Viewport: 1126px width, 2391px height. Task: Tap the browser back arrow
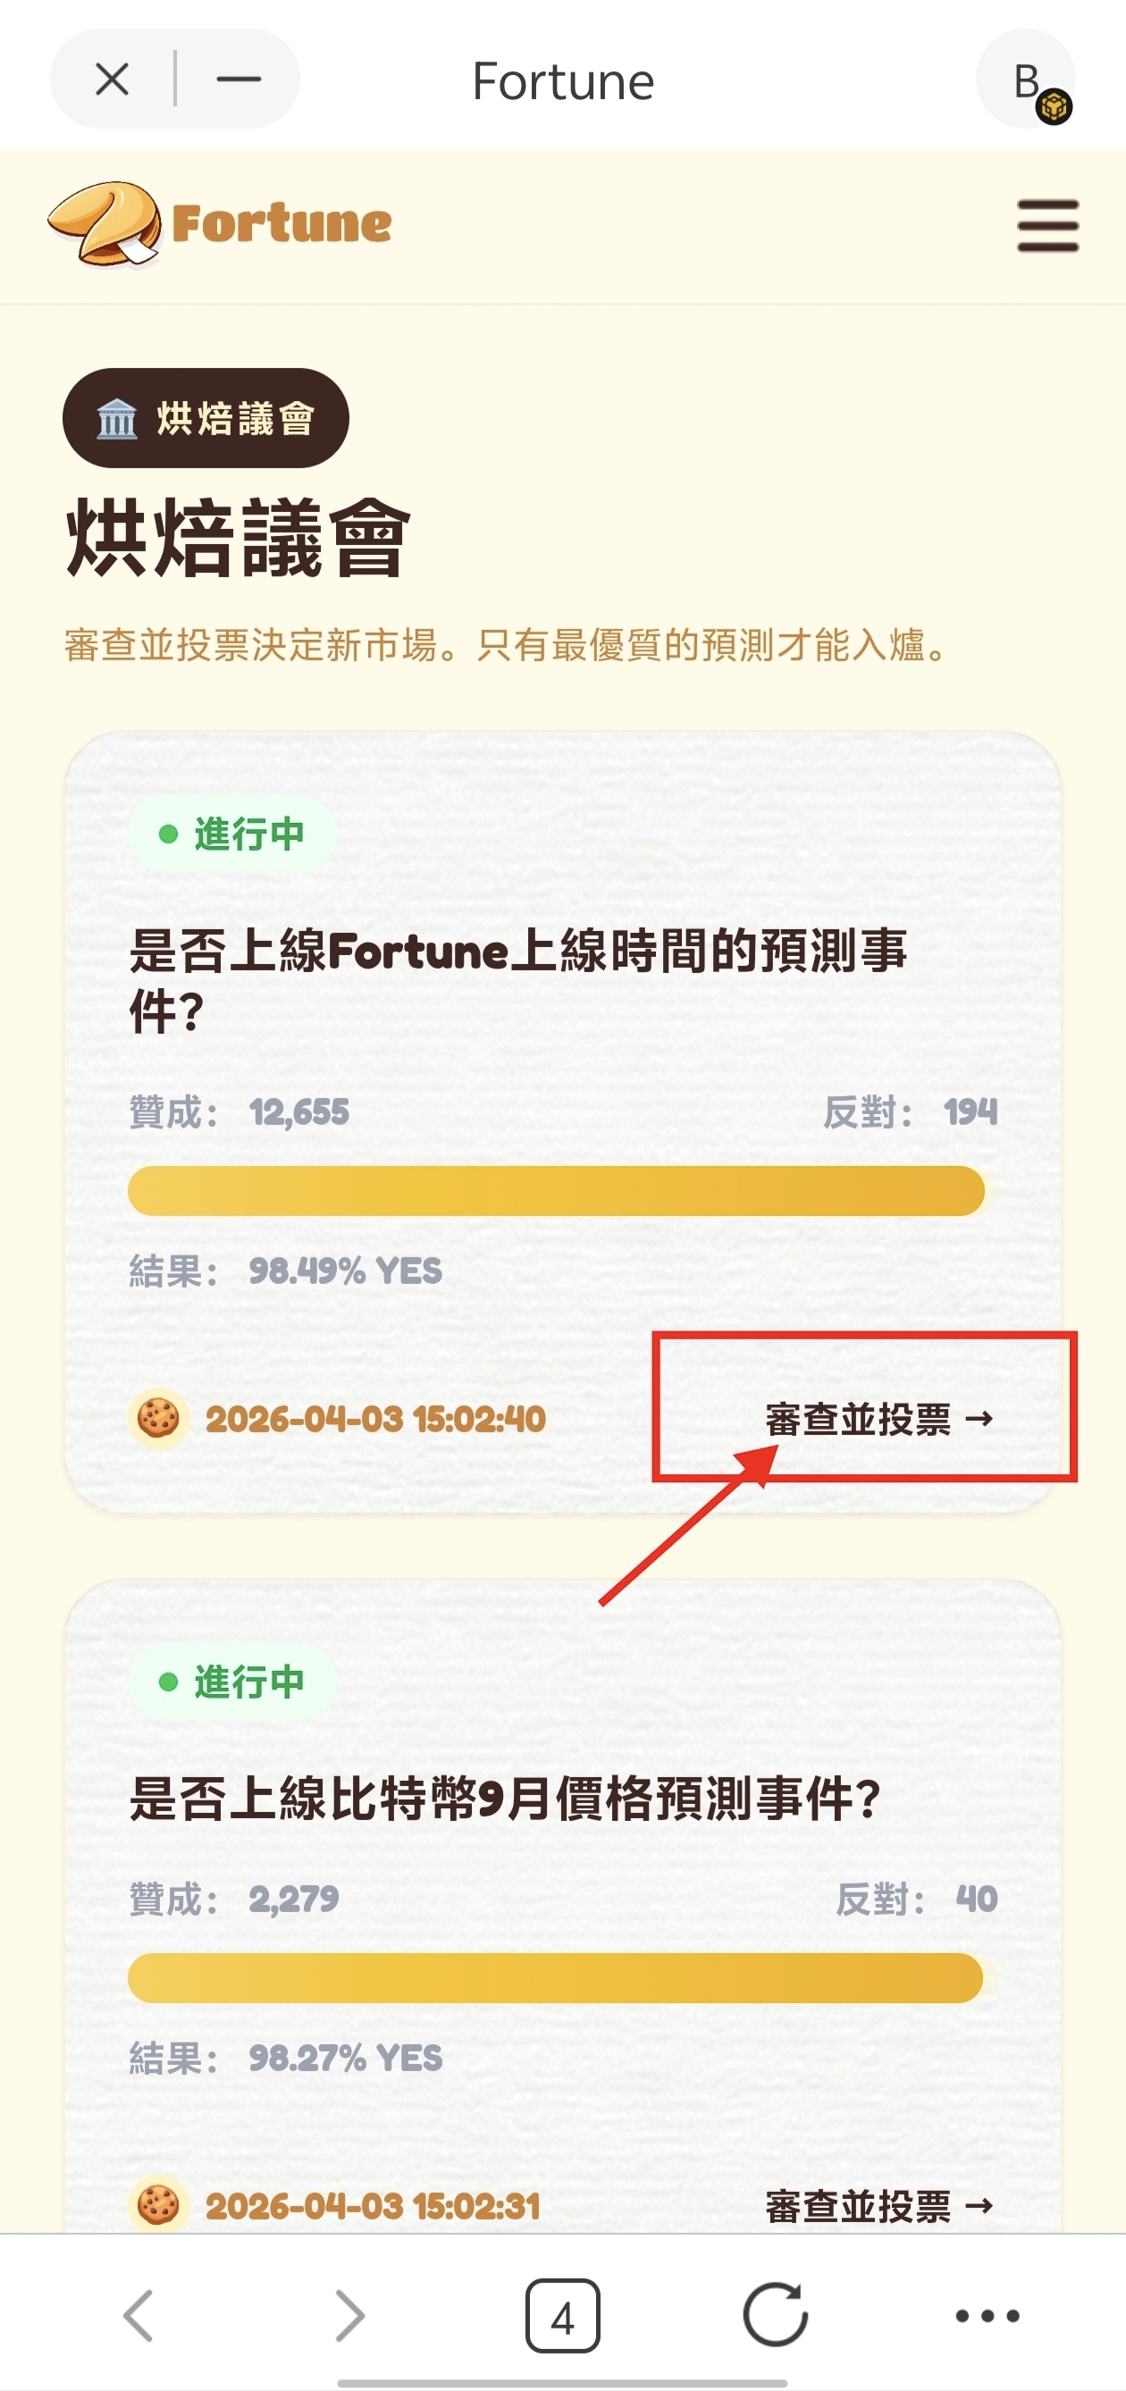[x=139, y=2315]
